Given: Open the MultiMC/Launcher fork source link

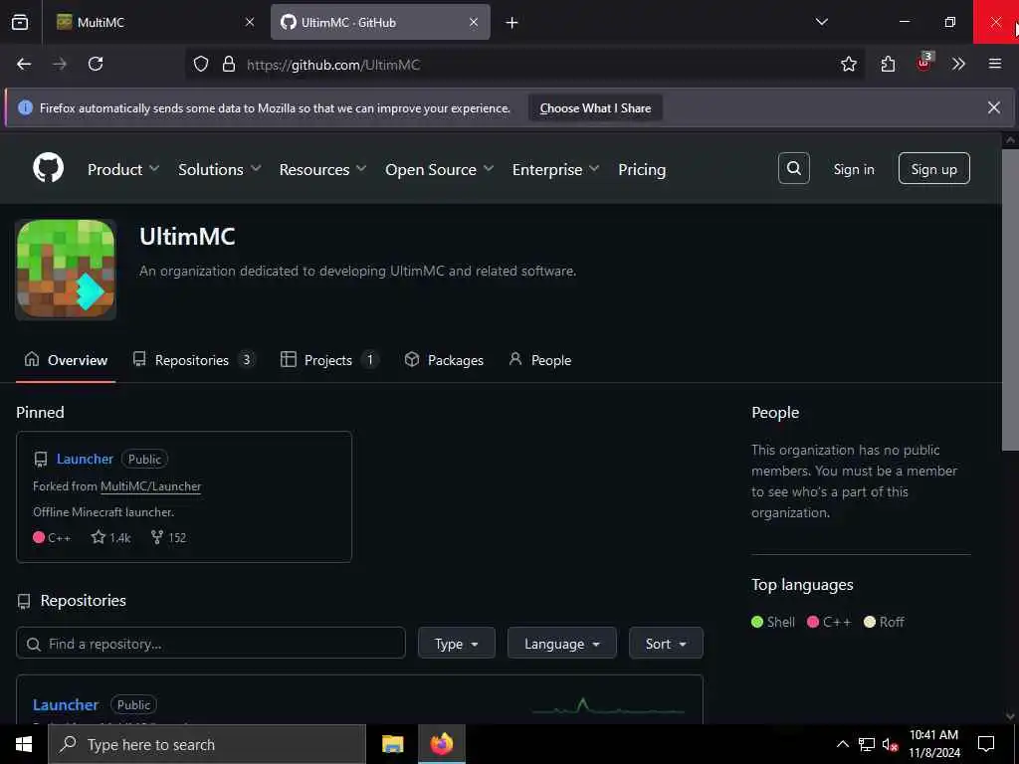Looking at the screenshot, I should point(151,485).
